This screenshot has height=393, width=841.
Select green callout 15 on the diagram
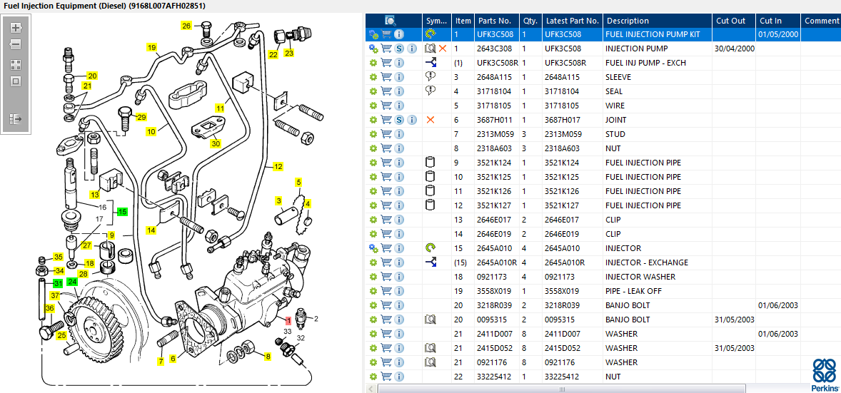122,212
